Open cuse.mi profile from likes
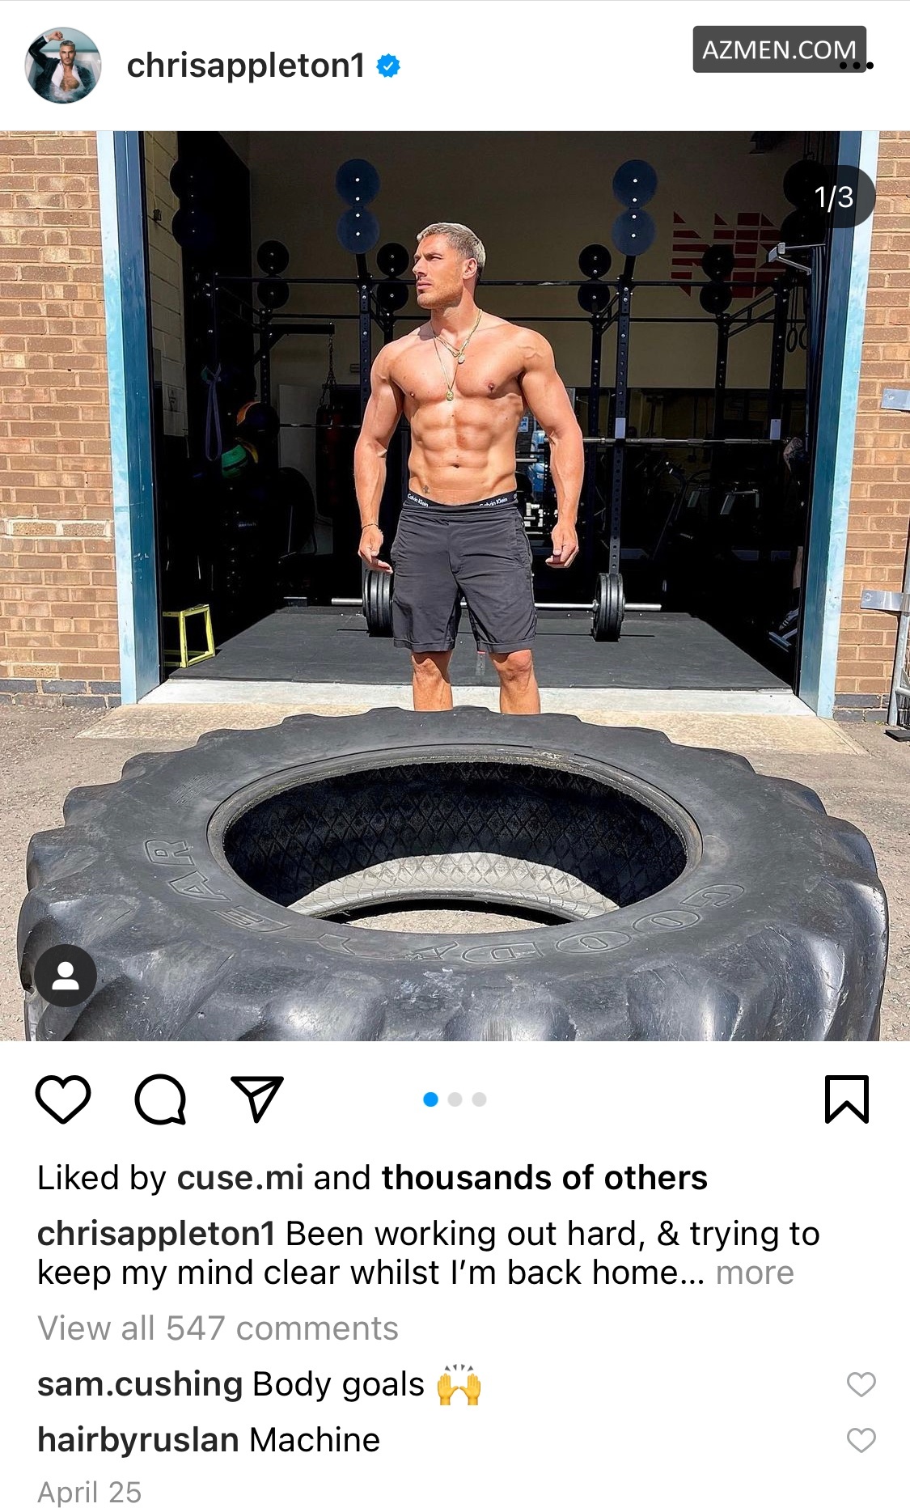910x1508 pixels. 240,1178
